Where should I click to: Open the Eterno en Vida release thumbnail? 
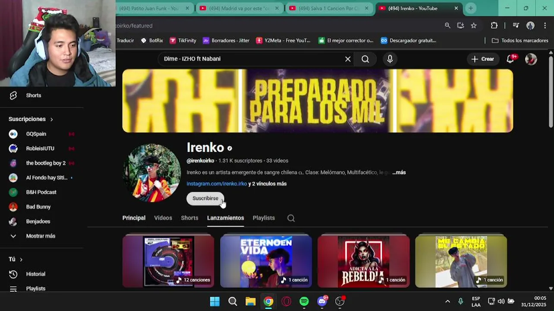tap(266, 261)
